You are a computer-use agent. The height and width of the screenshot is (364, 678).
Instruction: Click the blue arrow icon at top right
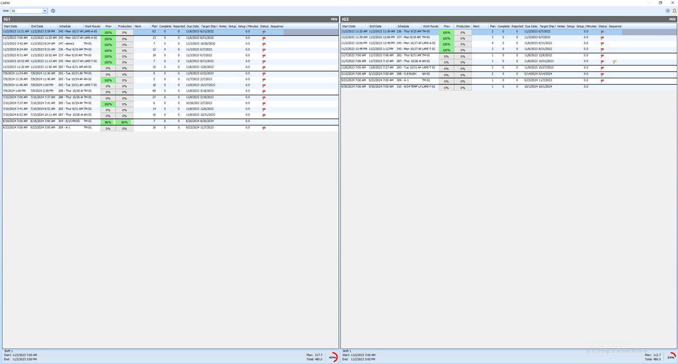tap(667, 11)
